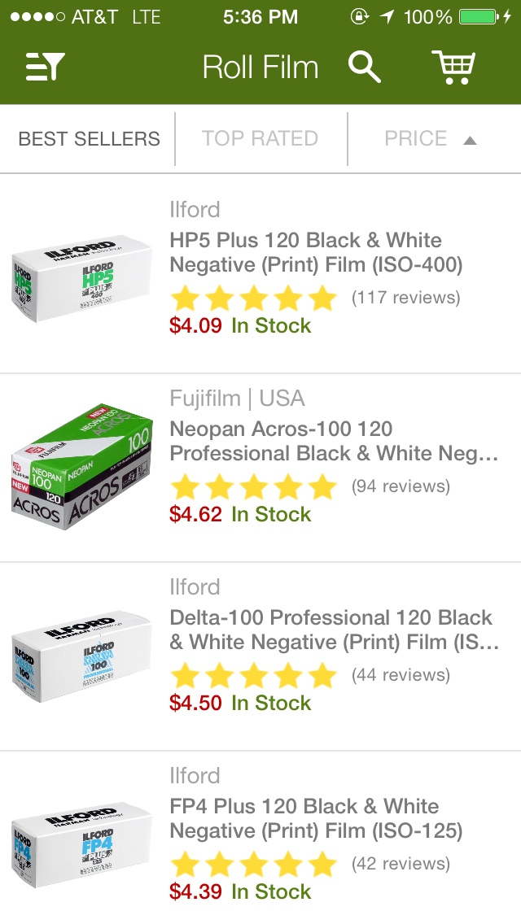This screenshot has height=924, width=521.
Task: Tap the search magnifying glass icon
Action: [x=364, y=67]
